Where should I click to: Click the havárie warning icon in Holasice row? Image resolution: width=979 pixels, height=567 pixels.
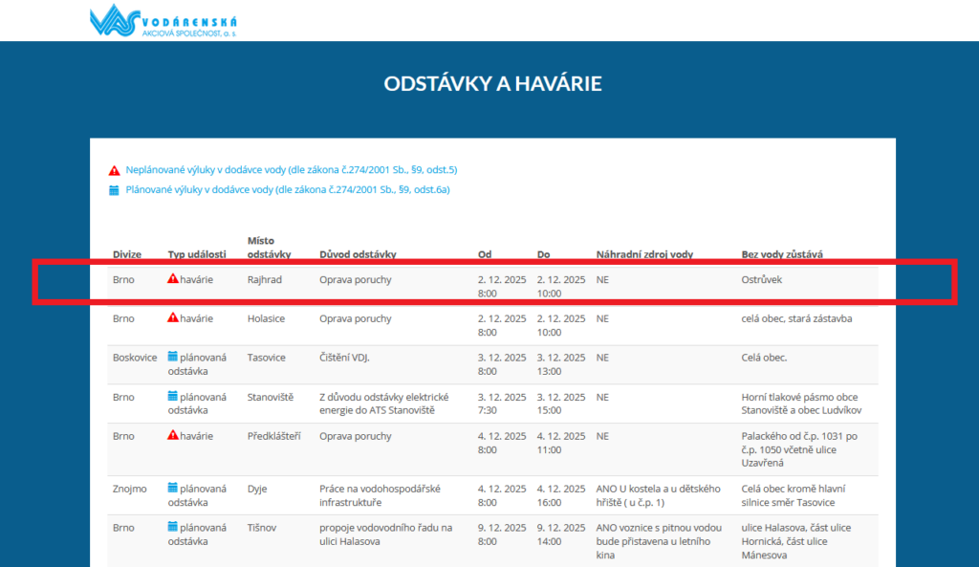point(173,317)
